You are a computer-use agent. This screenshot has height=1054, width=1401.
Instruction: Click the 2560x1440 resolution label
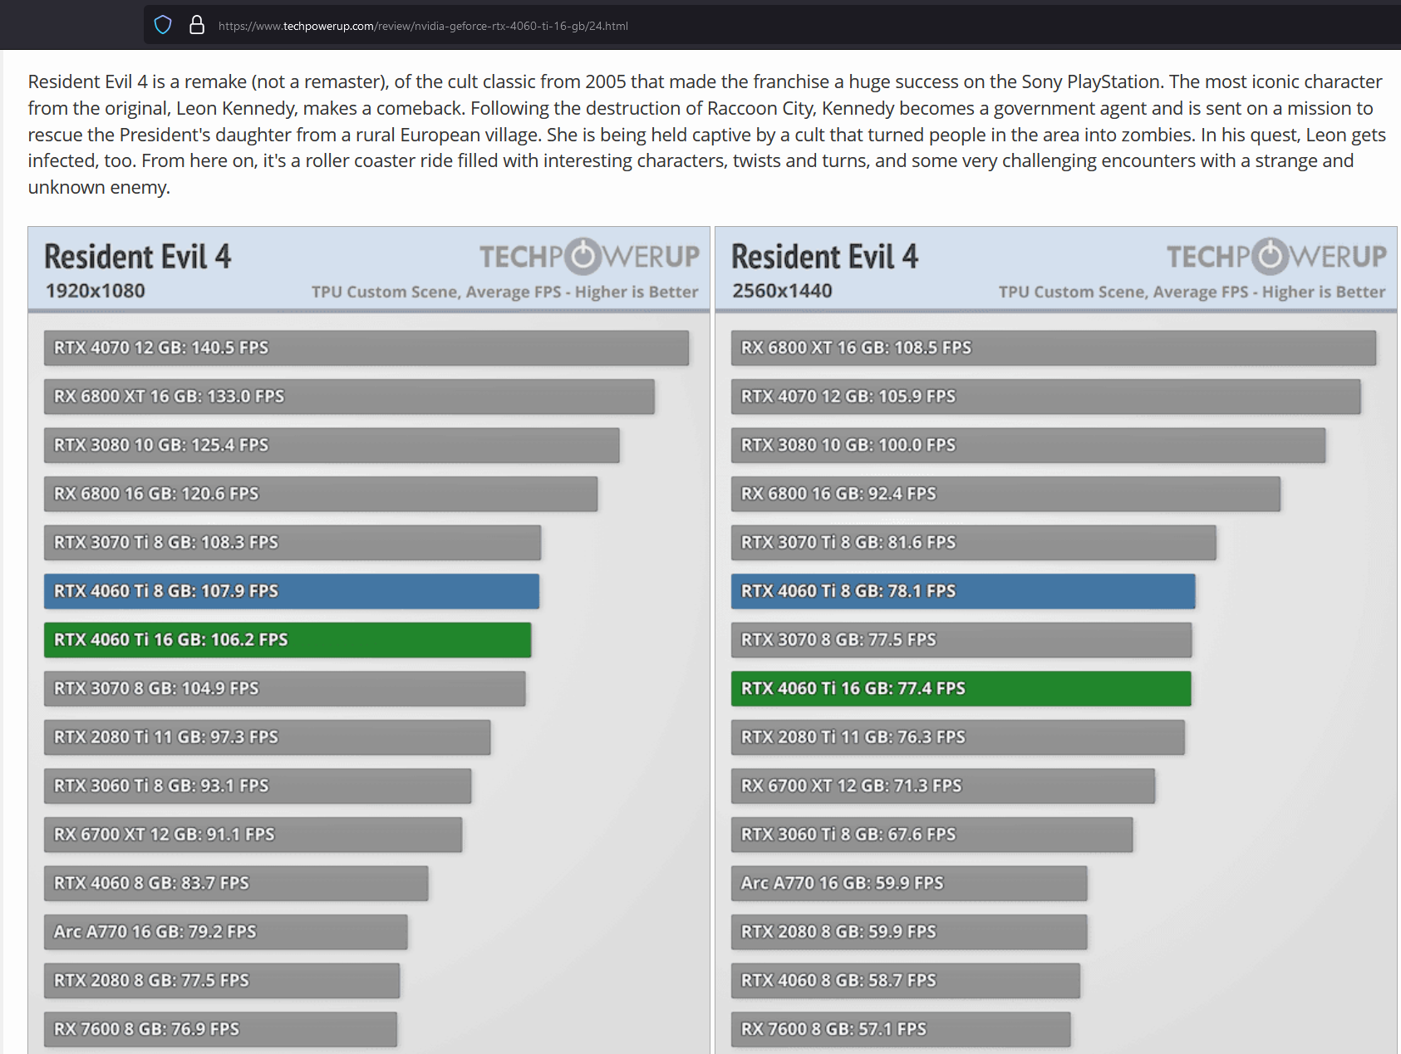pos(782,291)
